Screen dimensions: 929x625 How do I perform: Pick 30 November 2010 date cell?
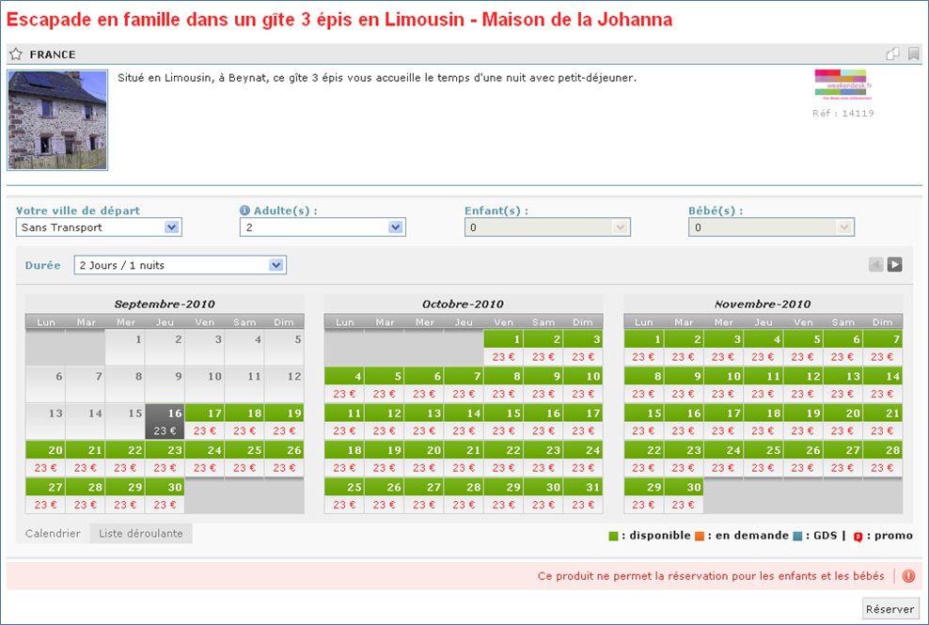[684, 495]
